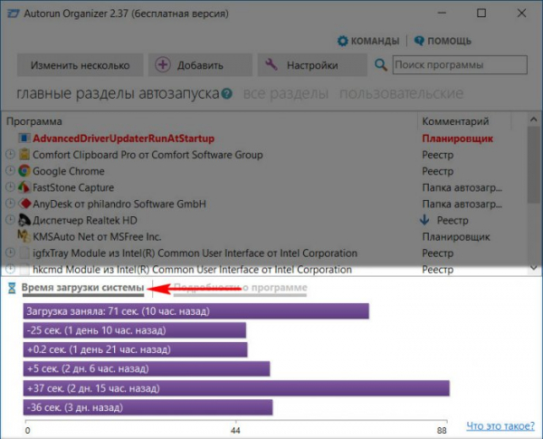This screenshot has height=439, width=543.
Task: Click the hourglass icon by Время загрузки системы
Action: 12,288
